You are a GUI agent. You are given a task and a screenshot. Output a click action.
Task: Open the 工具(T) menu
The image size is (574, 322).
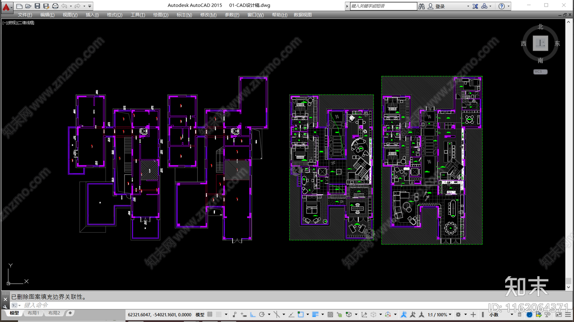pyautogui.click(x=138, y=15)
